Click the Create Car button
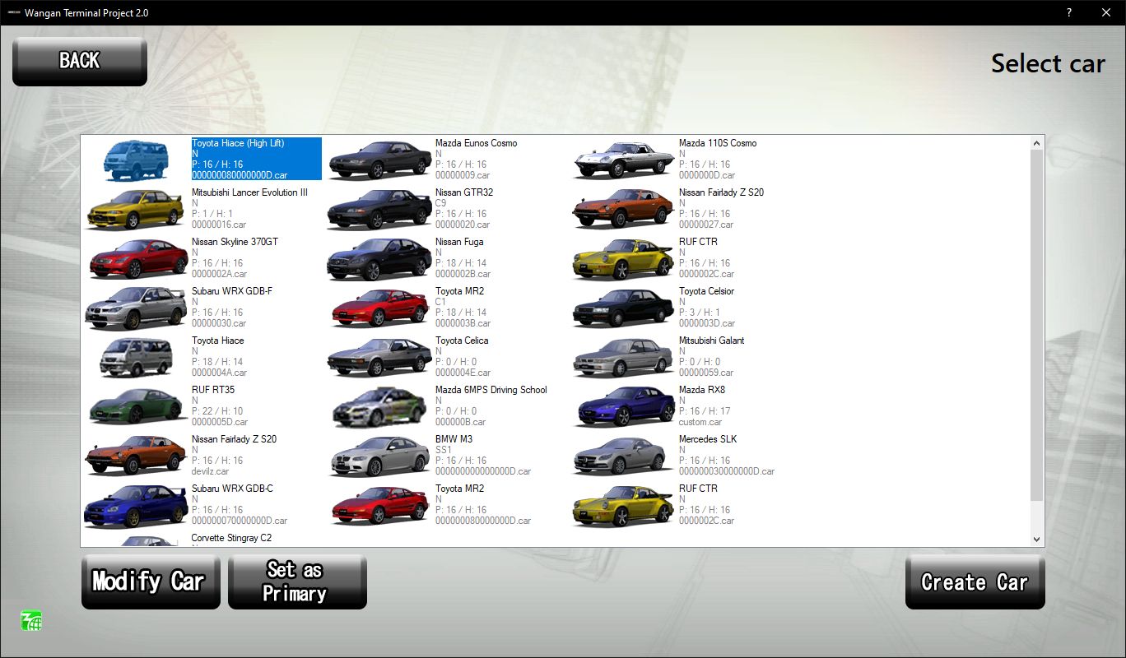 pos(975,582)
